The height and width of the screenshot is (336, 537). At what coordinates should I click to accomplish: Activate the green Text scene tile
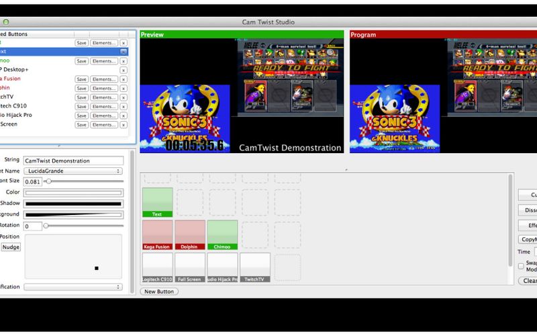[157, 202]
